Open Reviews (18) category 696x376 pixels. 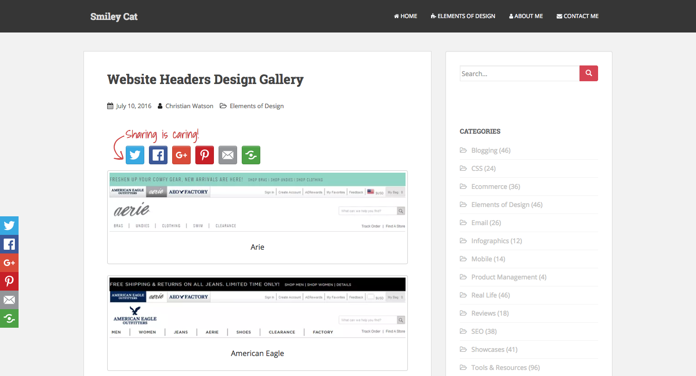click(x=490, y=313)
